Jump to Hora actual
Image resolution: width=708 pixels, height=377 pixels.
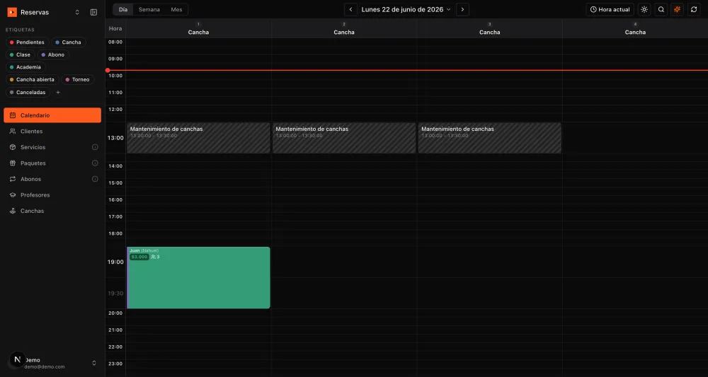click(x=610, y=9)
